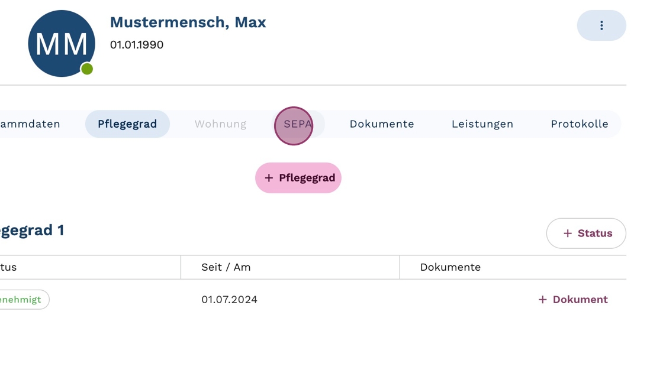Click the green online status dot
Screen dimensions: 663x370
tap(87, 69)
